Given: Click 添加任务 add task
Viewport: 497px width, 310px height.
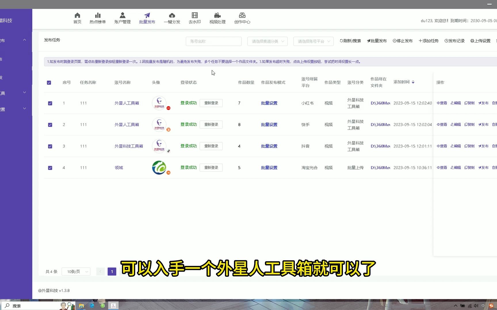Looking at the screenshot, I should tap(429, 41).
